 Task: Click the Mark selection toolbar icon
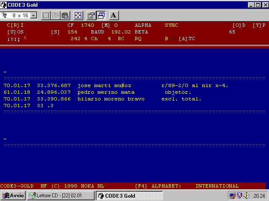pyautogui.click(x=46, y=15)
